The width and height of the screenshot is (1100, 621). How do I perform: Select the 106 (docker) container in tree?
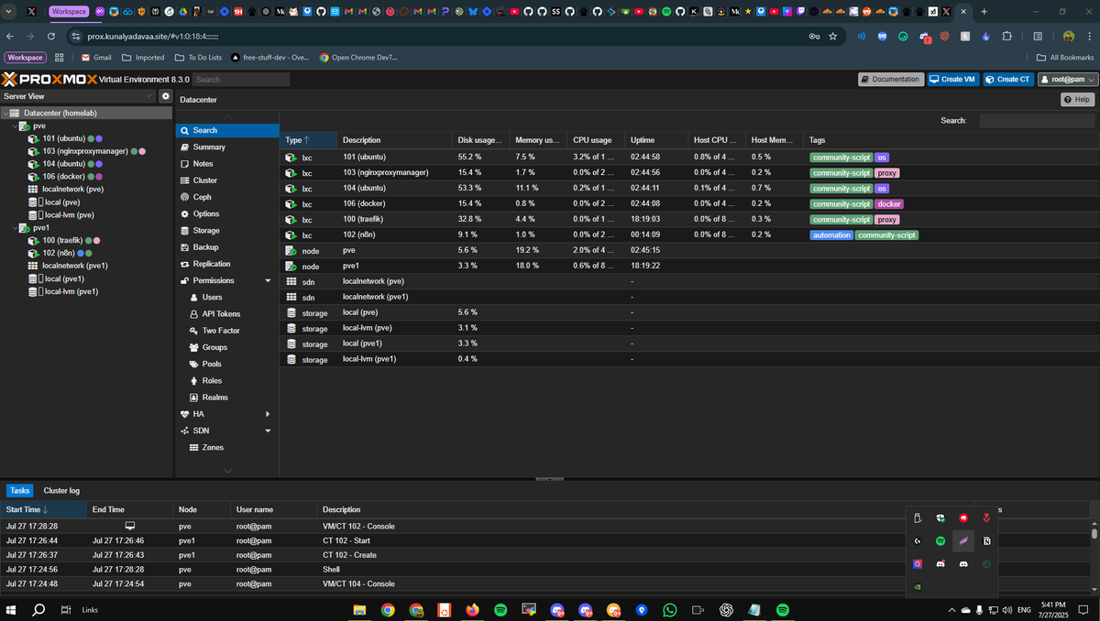62,177
